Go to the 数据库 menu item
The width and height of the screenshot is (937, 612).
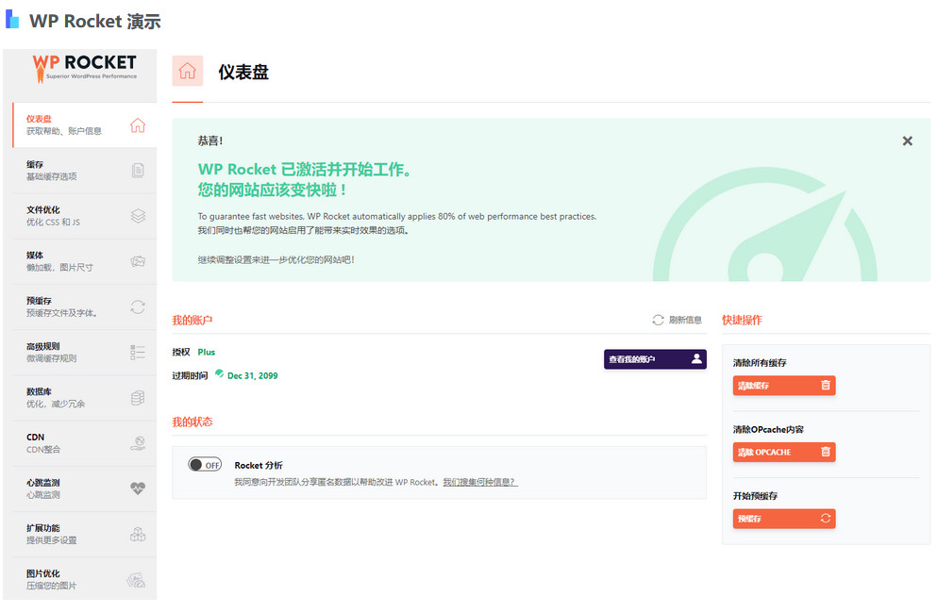[x=84, y=398]
